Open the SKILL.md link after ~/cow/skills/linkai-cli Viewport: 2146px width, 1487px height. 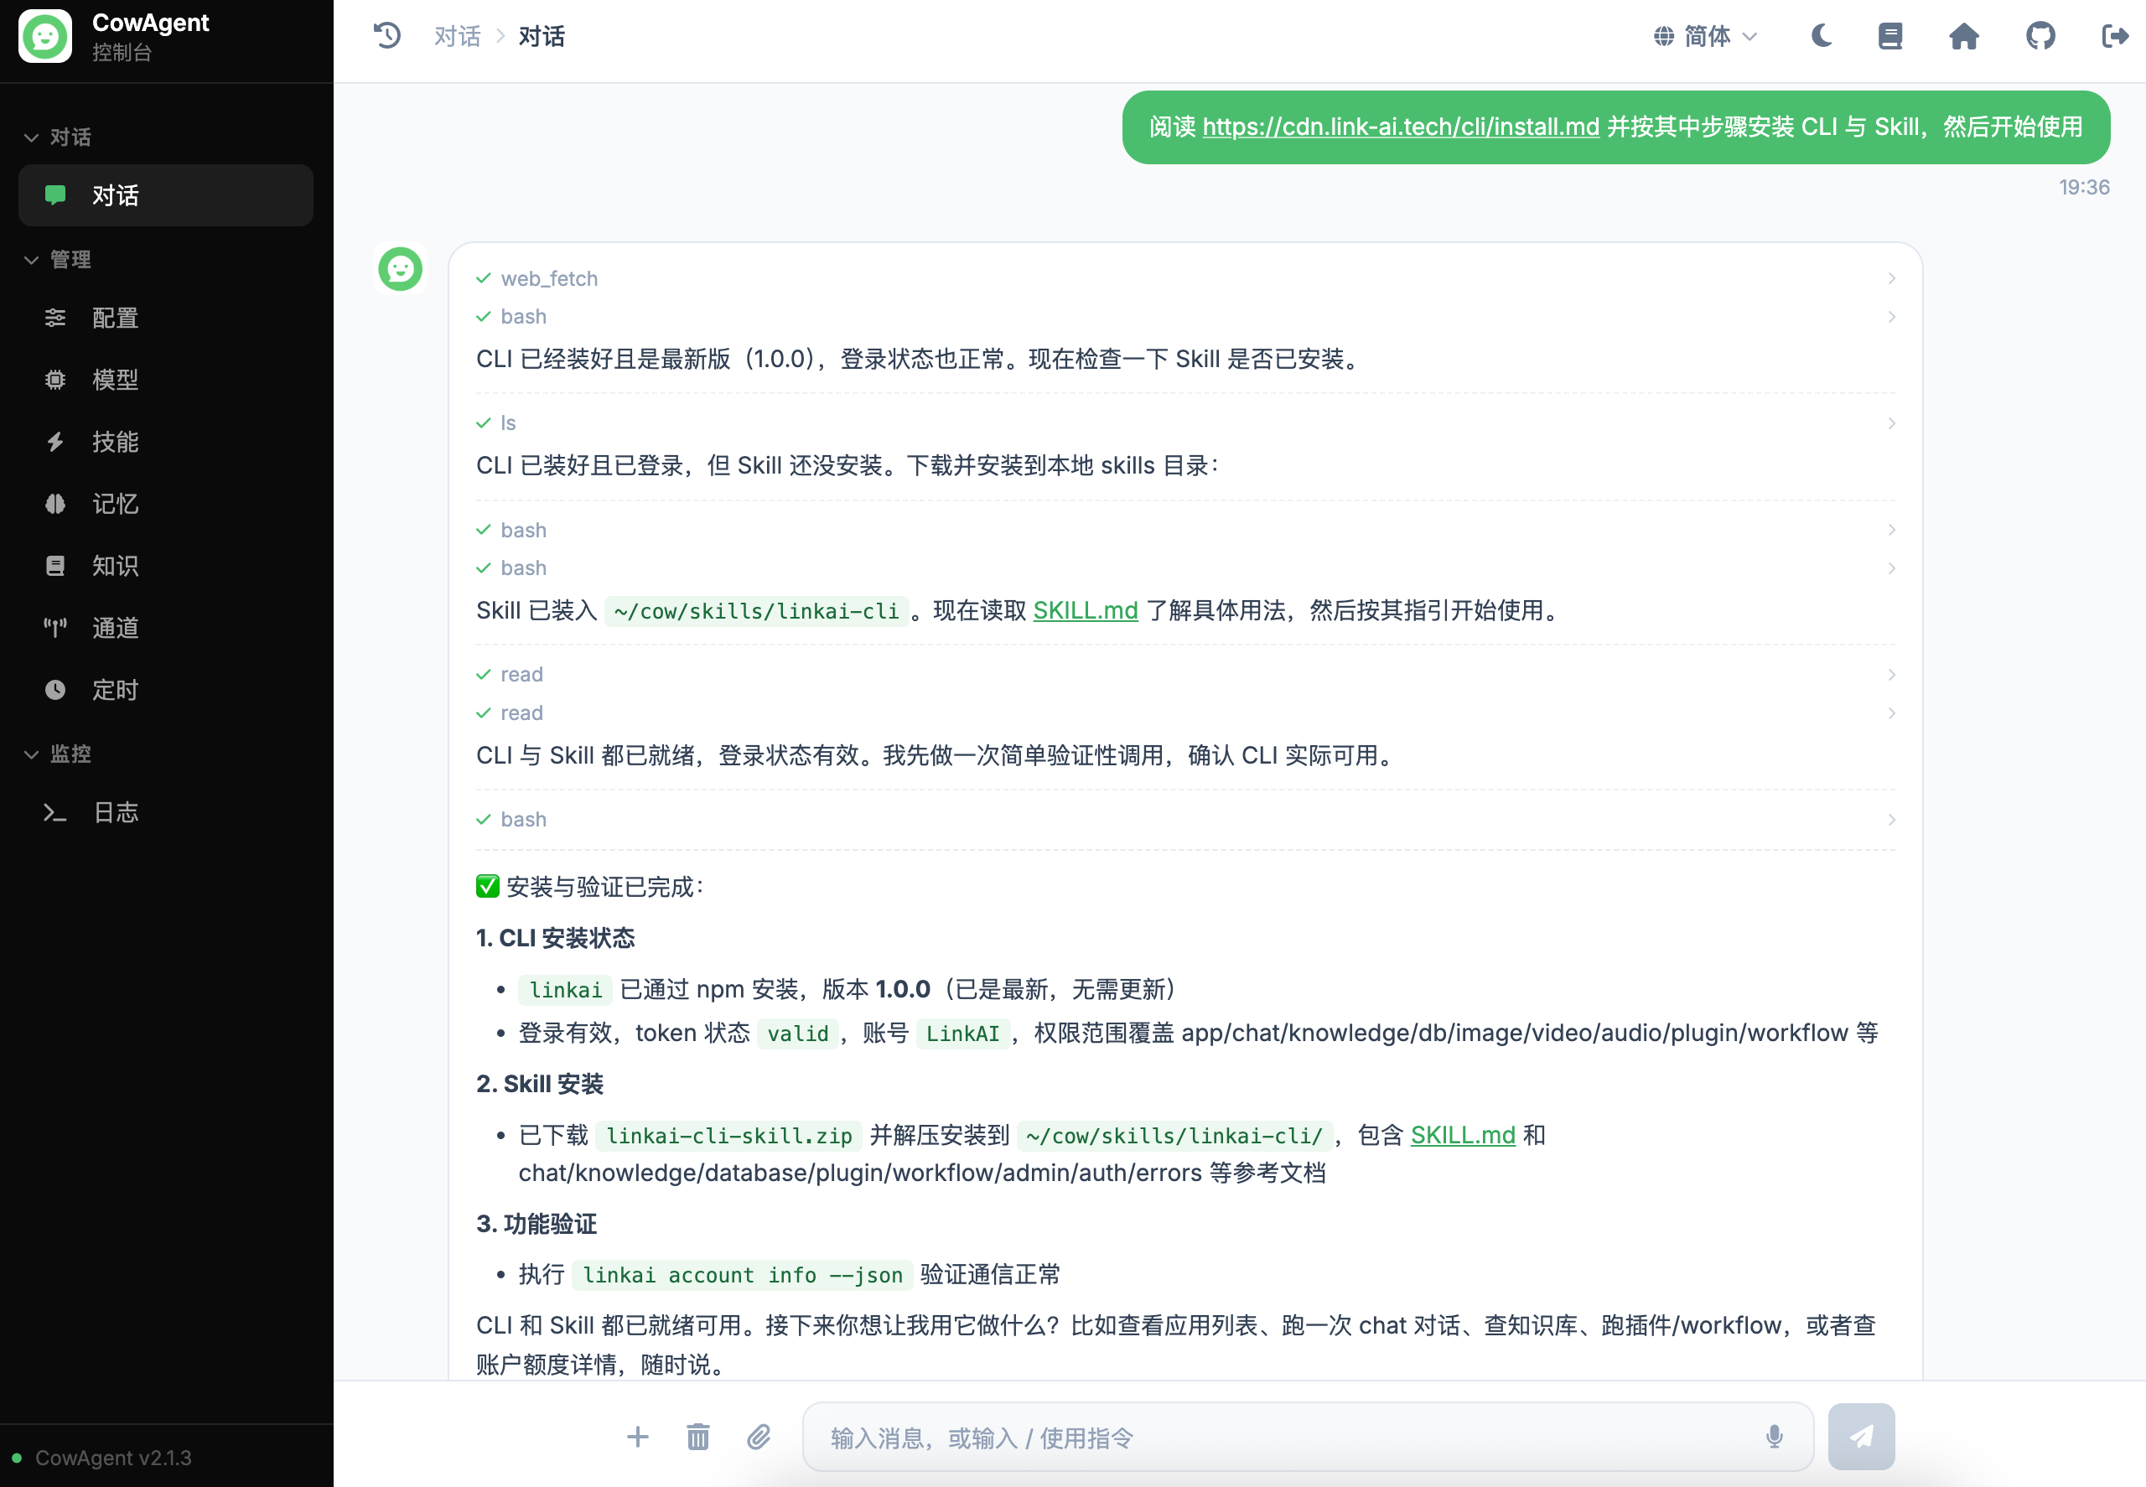pyautogui.click(x=1086, y=610)
